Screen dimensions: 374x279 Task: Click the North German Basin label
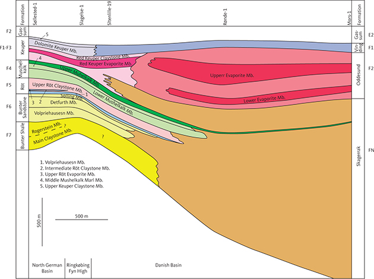pos(47,268)
